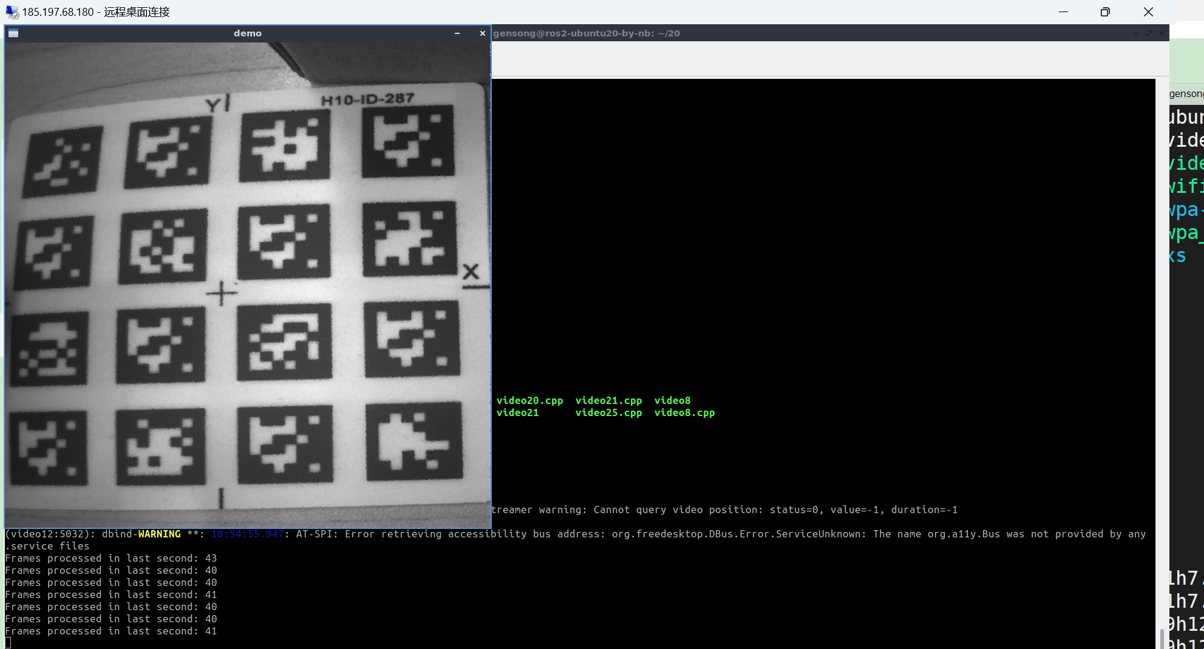Close the gensong terminal window
This screenshot has width=1204, height=649.
1161,33
